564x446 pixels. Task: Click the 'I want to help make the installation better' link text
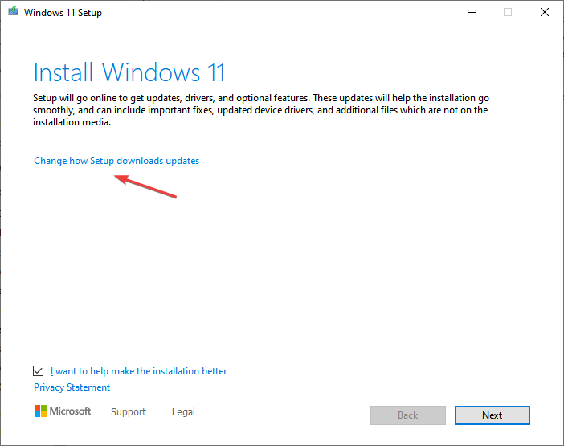click(138, 371)
